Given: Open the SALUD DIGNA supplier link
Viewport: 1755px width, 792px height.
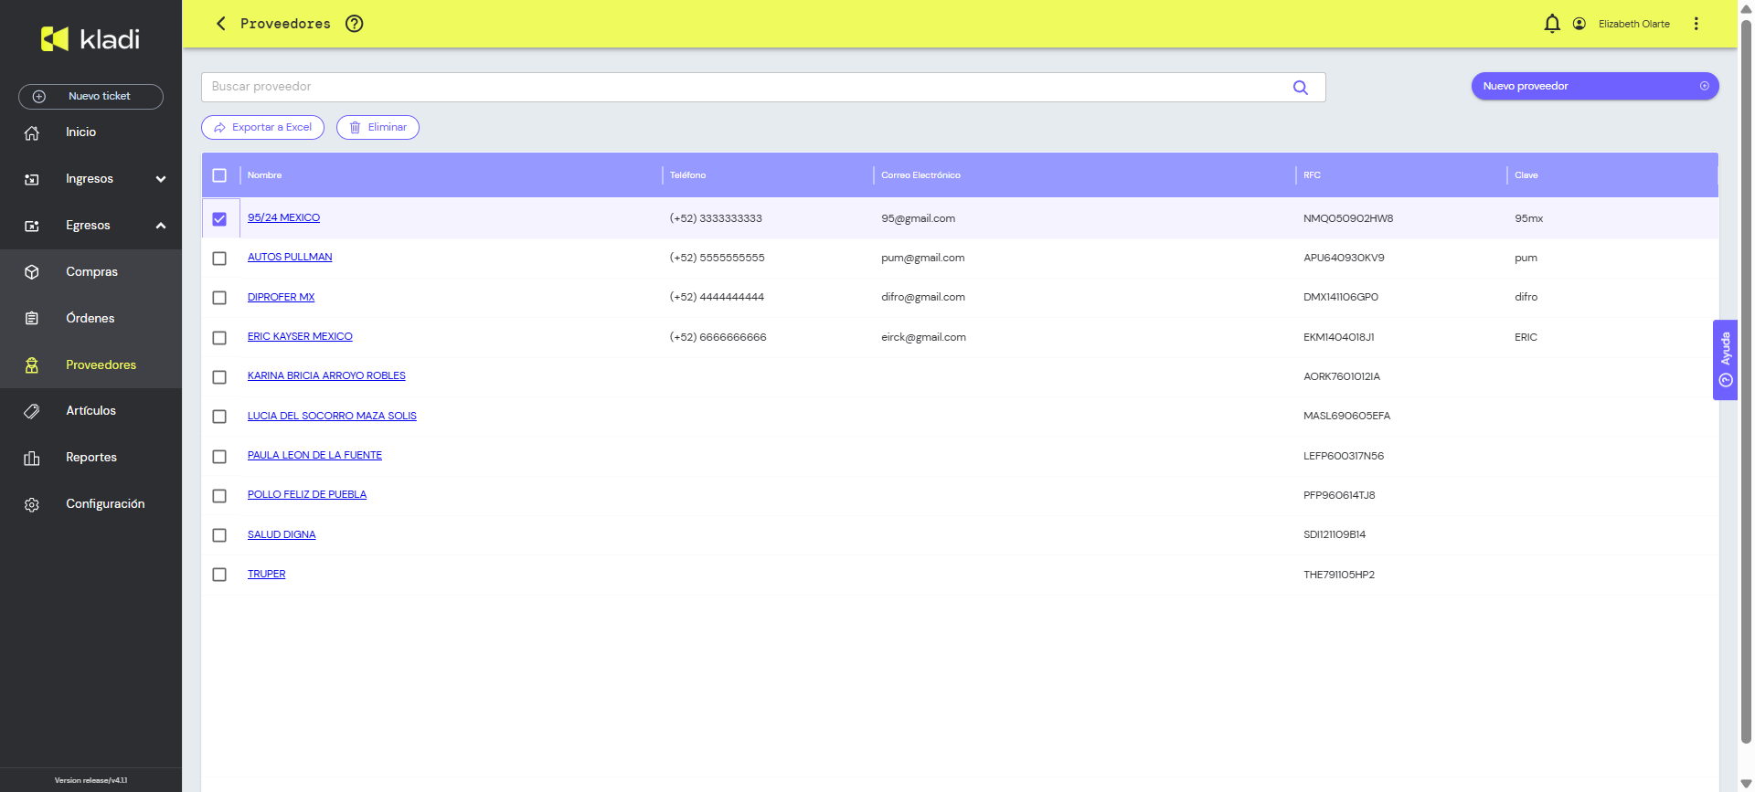Looking at the screenshot, I should (x=282, y=535).
